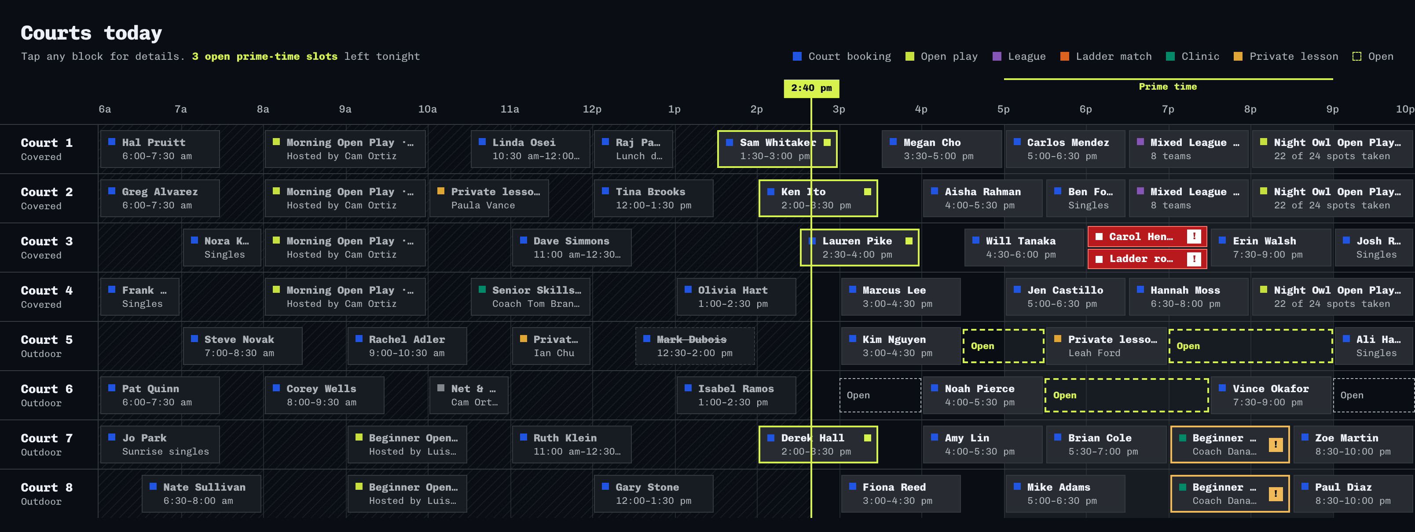Open Derek Hall booking on Court 7

818,445
